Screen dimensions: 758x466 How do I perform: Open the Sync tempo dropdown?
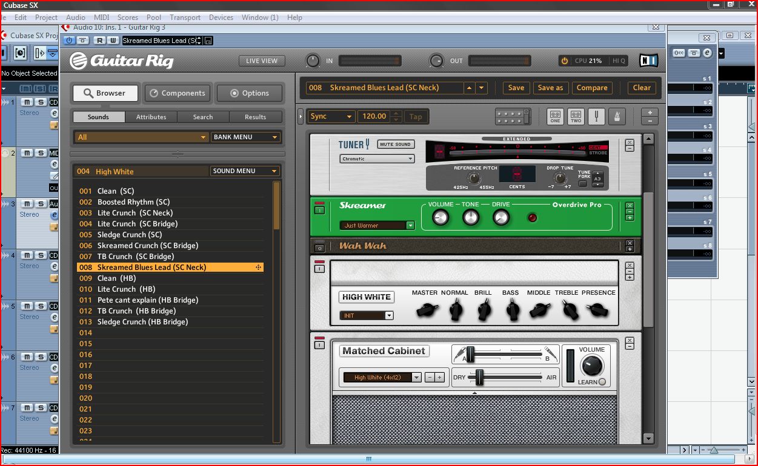click(x=331, y=116)
